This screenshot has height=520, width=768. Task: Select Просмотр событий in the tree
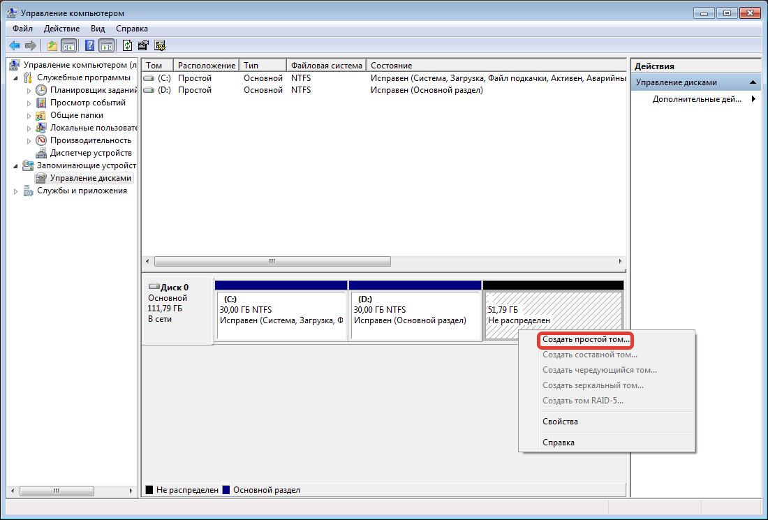(87, 103)
